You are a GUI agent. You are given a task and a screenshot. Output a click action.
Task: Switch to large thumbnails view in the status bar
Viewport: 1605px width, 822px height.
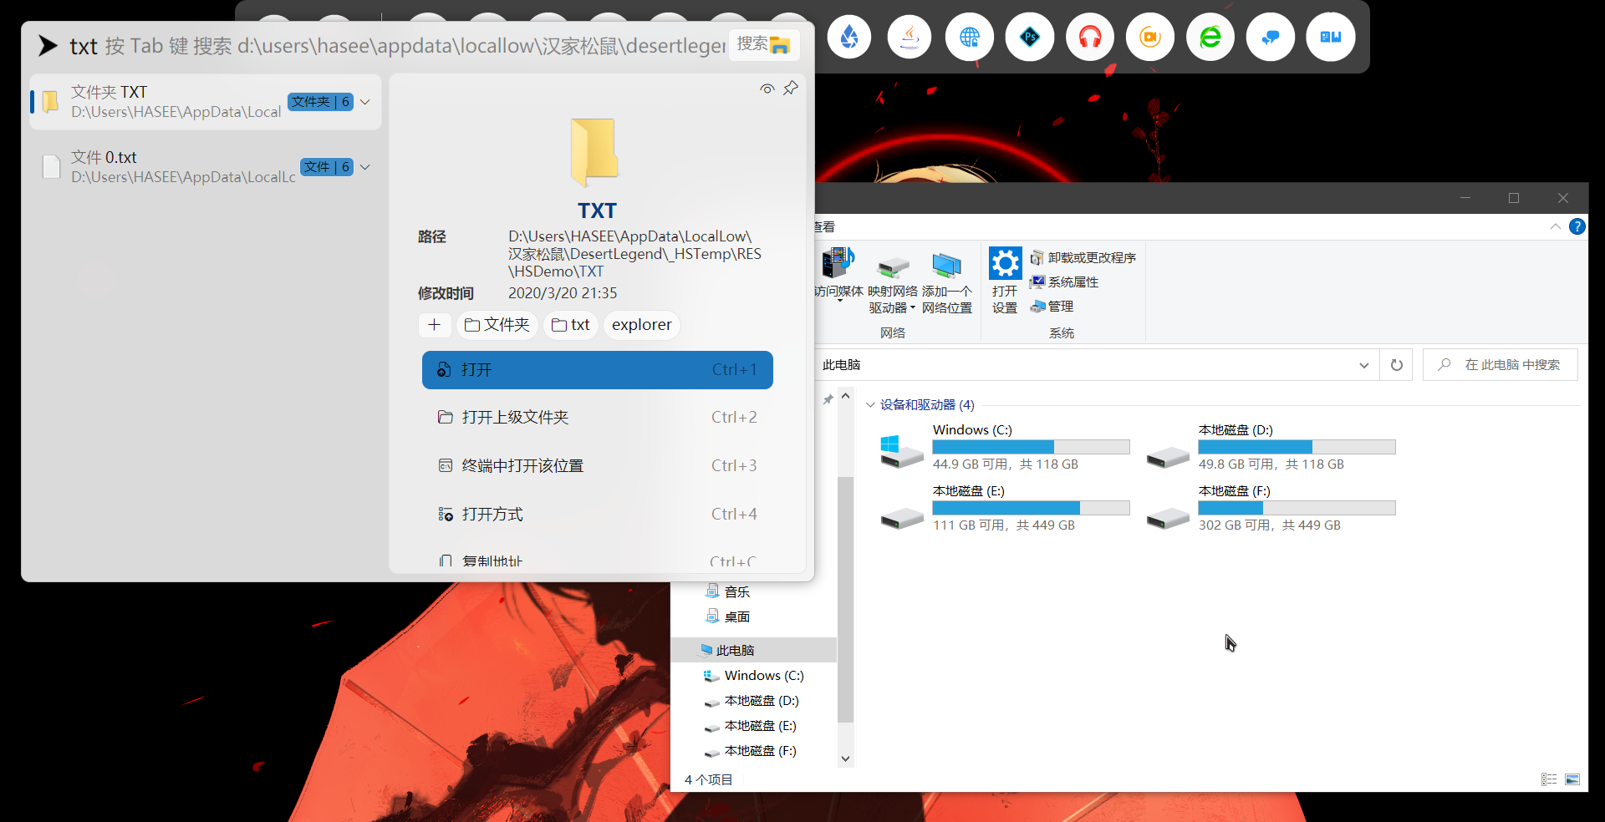pos(1573,779)
